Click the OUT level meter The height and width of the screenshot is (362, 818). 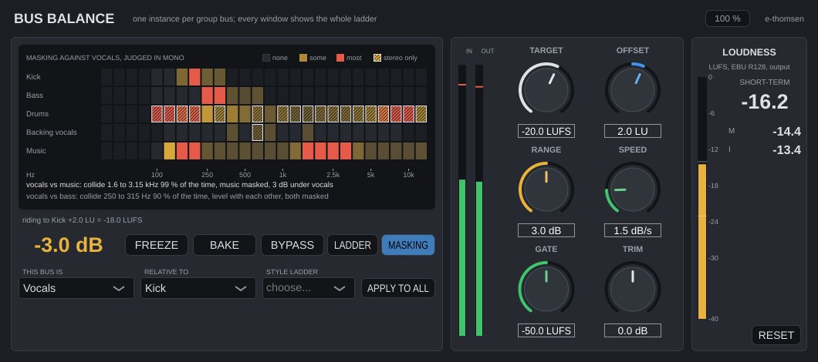[479, 200]
